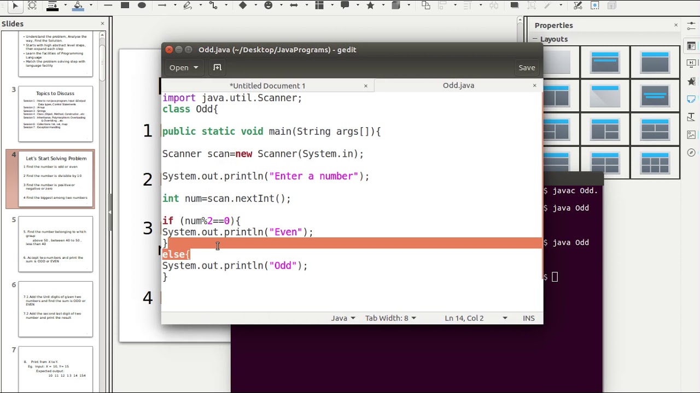Select the Connectors tool
This screenshot has height=393, width=700.
click(213, 5)
